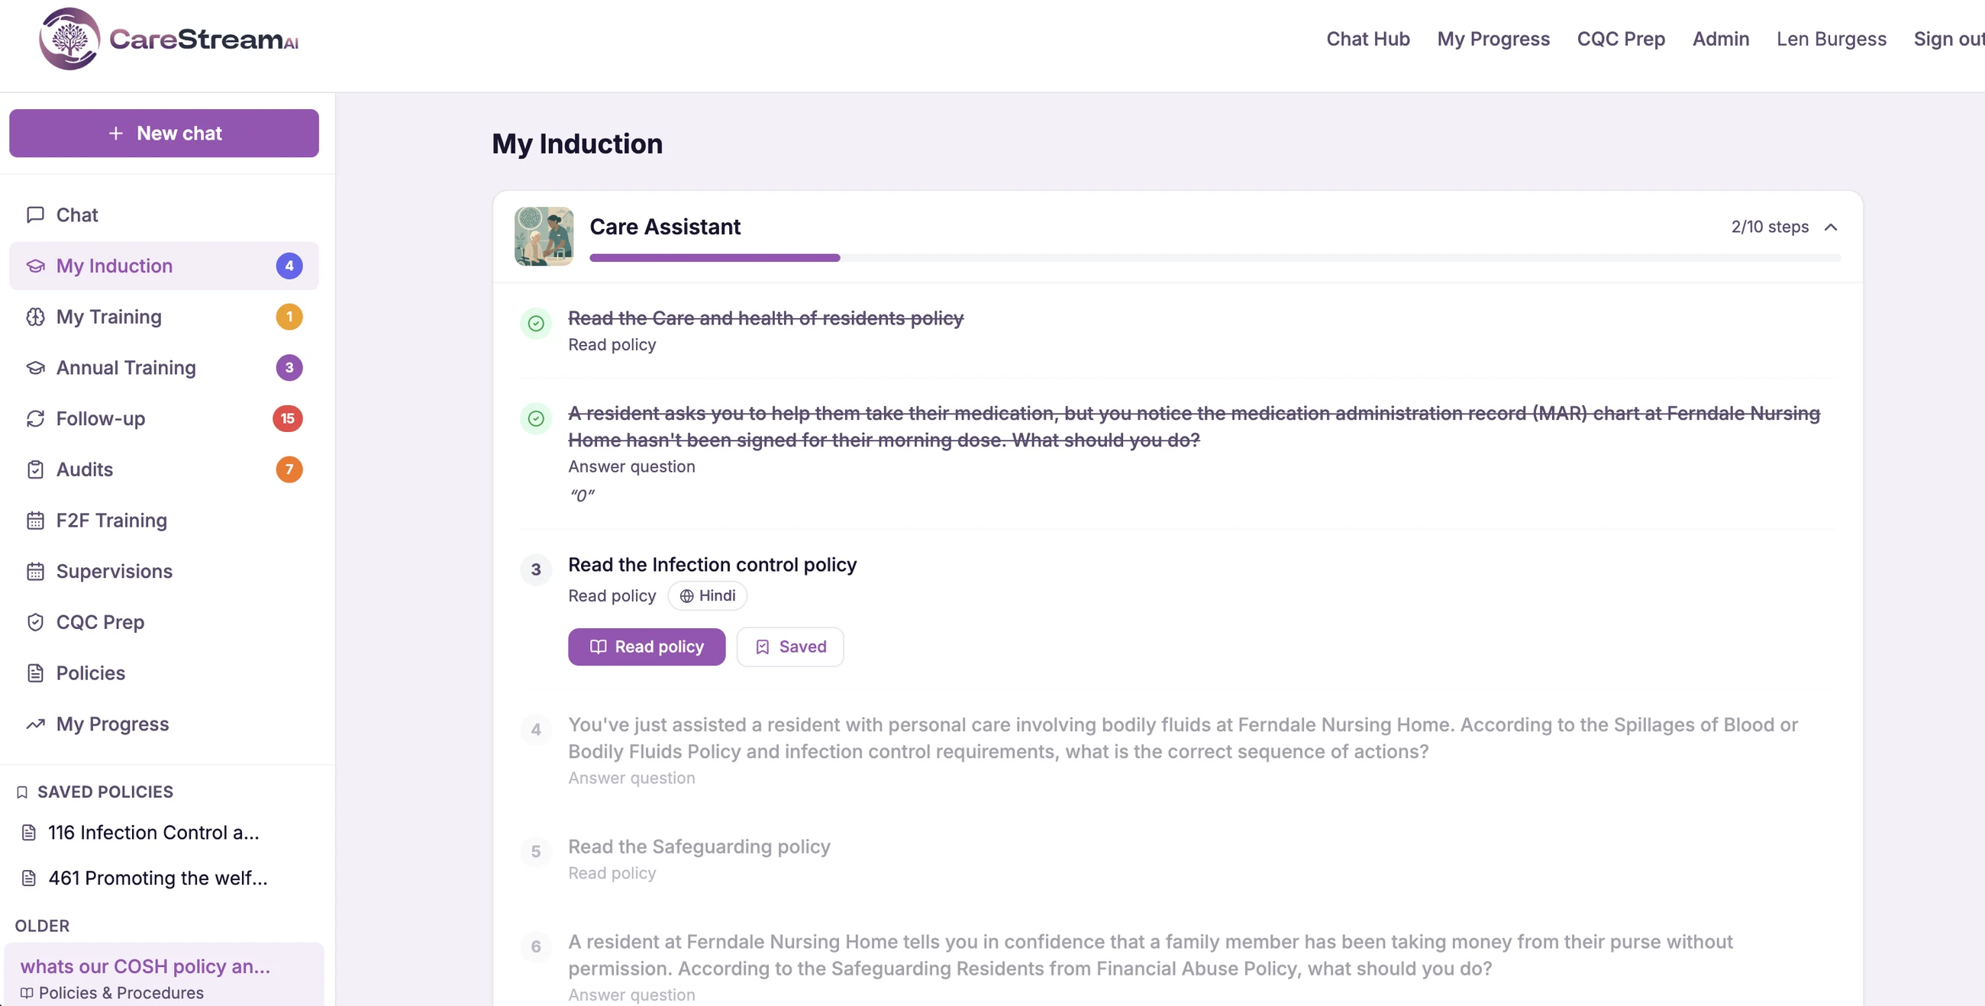The image size is (1985, 1006).
Task: Click the step 6 financial abuse question
Action: [x=1151, y=955]
